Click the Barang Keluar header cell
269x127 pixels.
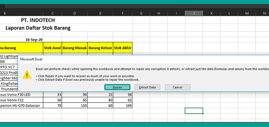point(100,48)
